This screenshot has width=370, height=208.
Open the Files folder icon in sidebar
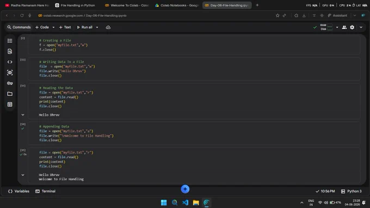coord(10,94)
